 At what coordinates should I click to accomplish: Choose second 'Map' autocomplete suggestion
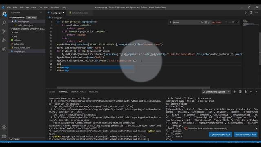click(97, 71)
